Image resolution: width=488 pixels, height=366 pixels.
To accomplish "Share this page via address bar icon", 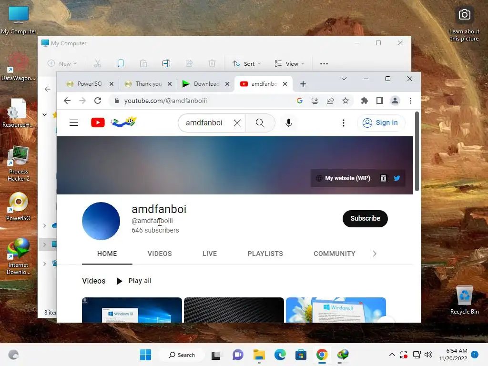I will 330,101.
